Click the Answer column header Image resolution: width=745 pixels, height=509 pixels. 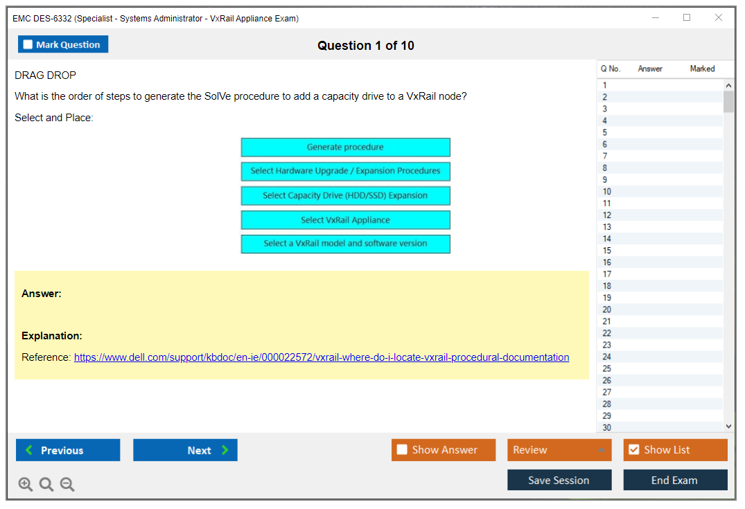tap(649, 69)
